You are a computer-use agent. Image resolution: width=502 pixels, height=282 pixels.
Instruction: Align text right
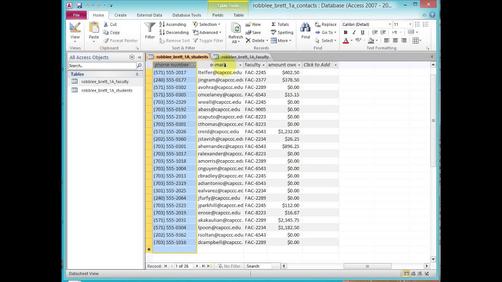404,41
